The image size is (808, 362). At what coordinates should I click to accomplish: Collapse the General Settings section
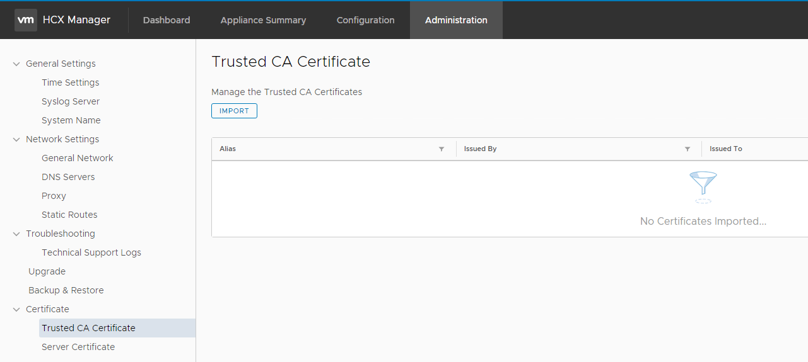coord(16,64)
